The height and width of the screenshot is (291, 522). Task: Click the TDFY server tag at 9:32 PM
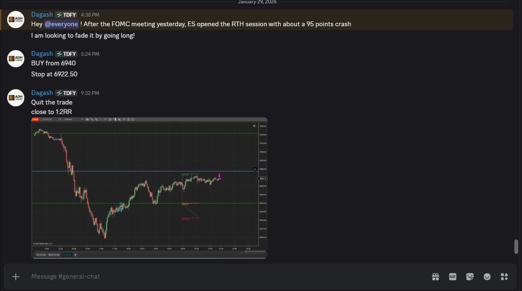pos(66,93)
